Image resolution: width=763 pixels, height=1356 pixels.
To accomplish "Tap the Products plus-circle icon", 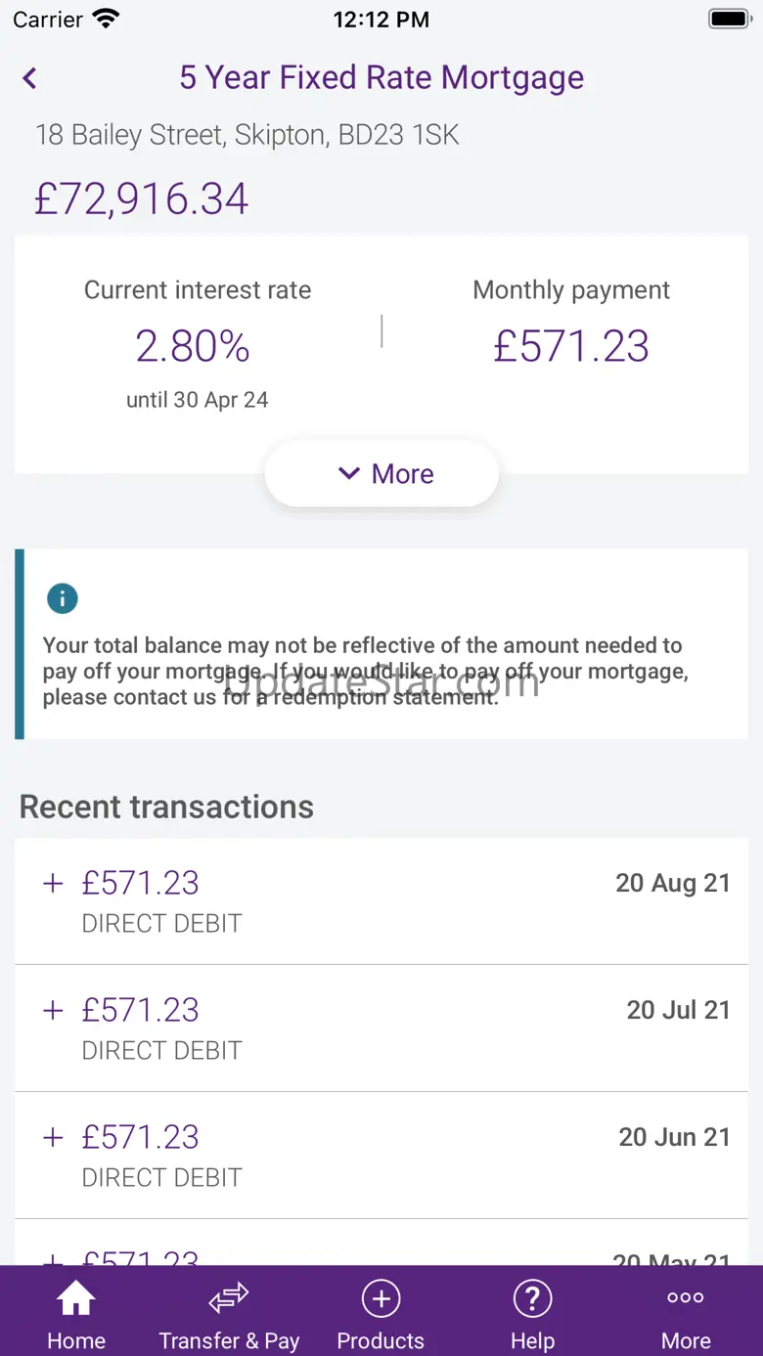I will point(381,1299).
